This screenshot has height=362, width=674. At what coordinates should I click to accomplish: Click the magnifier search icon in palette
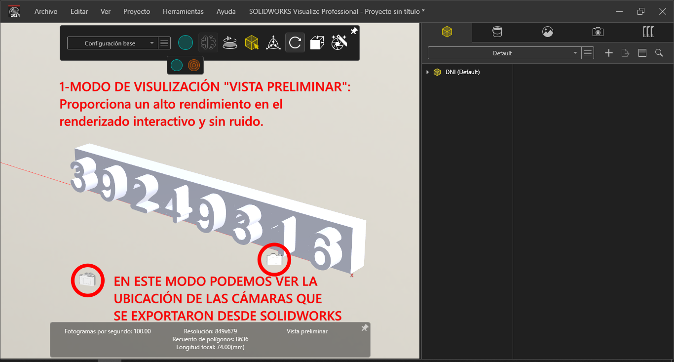659,53
